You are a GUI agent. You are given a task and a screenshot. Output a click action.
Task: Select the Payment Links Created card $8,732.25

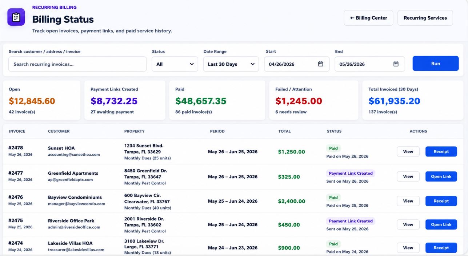tap(125, 100)
